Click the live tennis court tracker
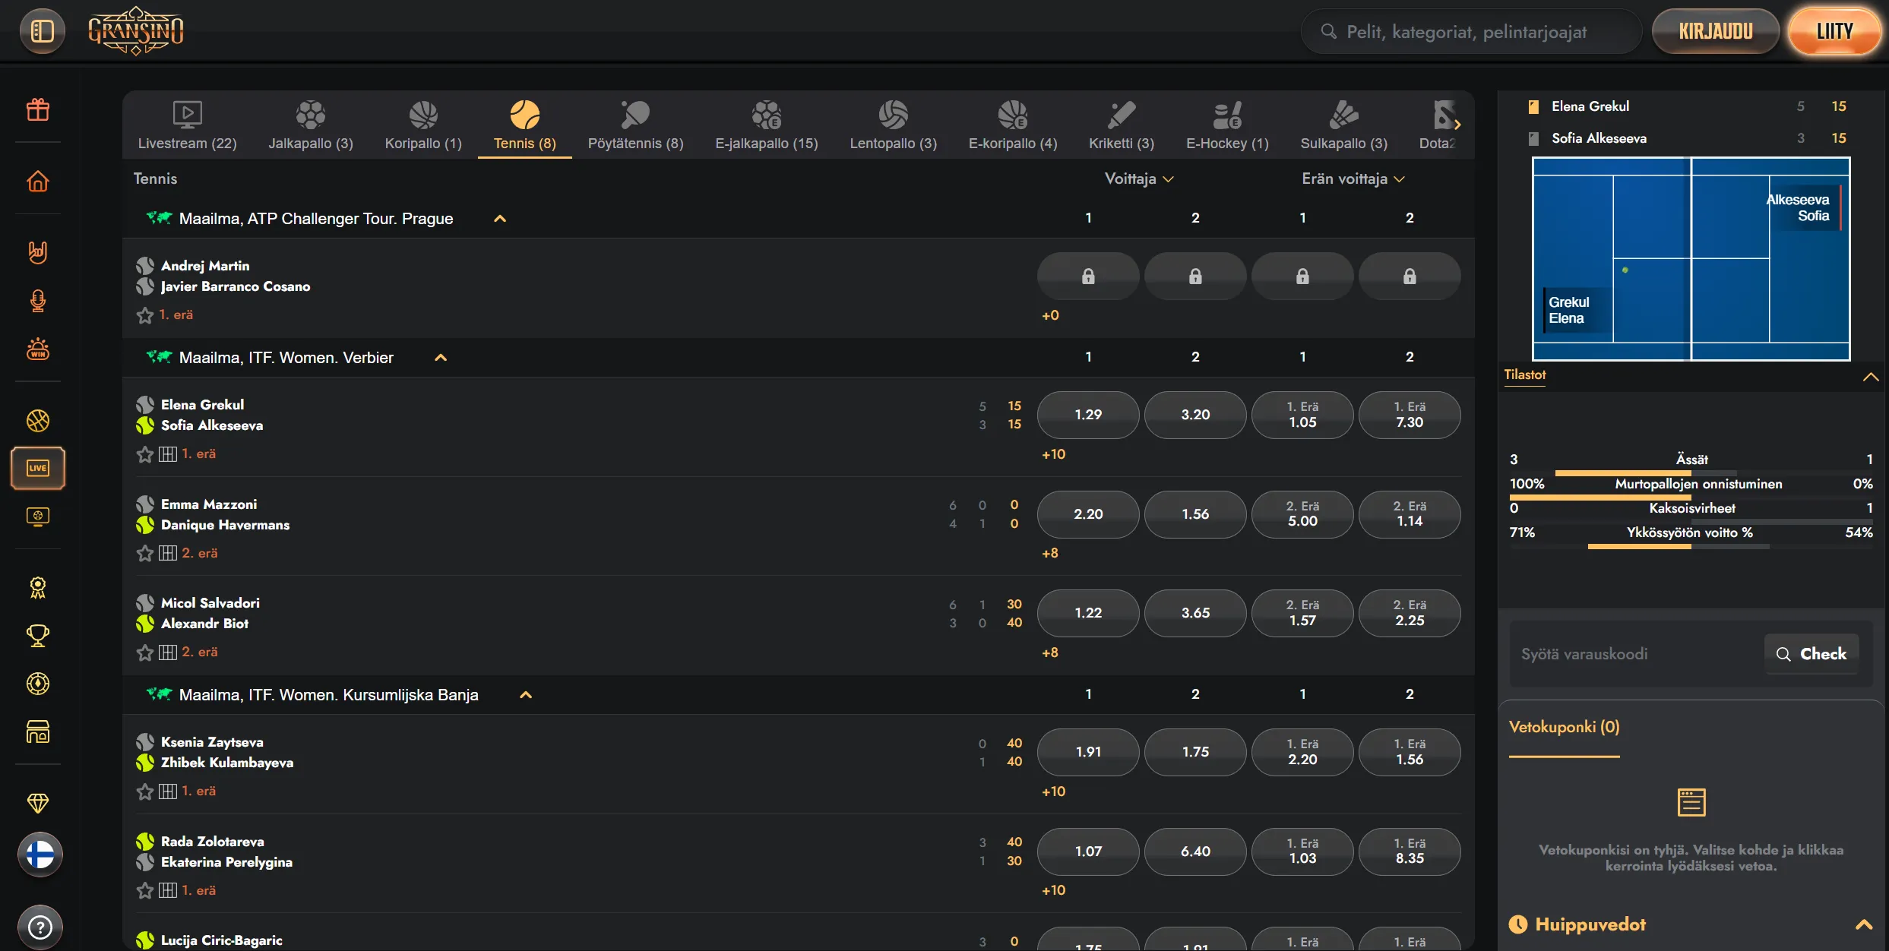The width and height of the screenshot is (1889, 951). point(1691,259)
